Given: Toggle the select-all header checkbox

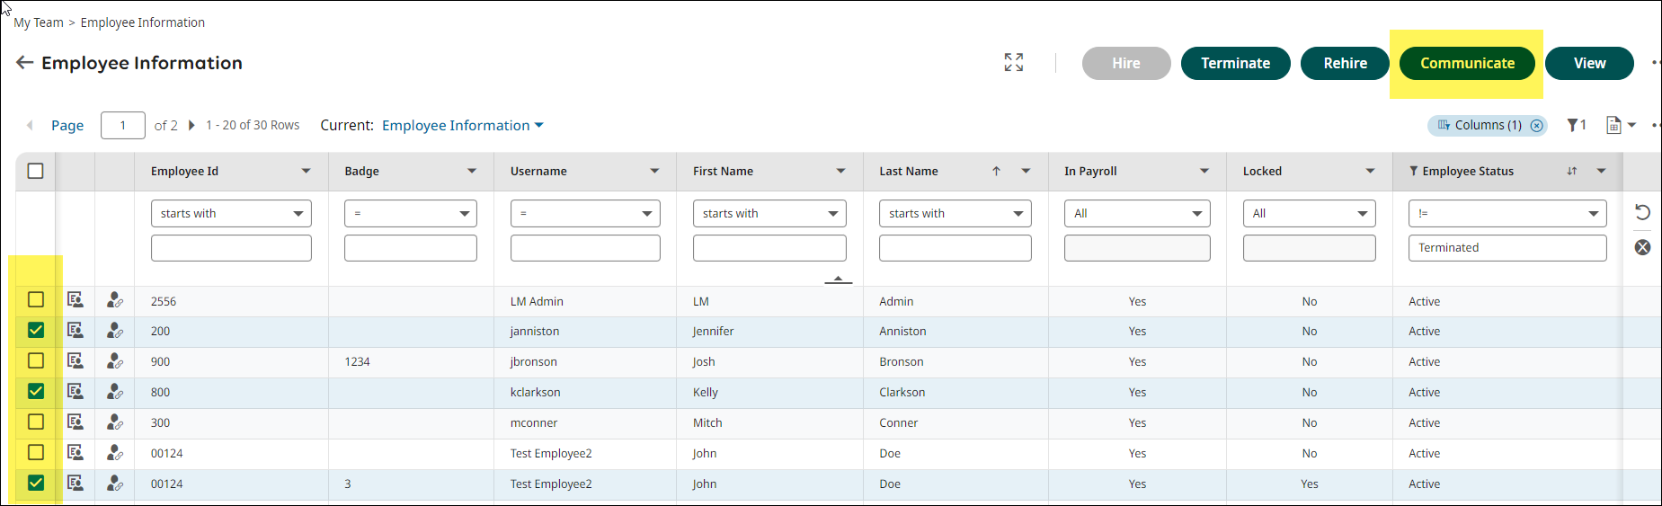Looking at the screenshot, I should (x=36, y=171).
